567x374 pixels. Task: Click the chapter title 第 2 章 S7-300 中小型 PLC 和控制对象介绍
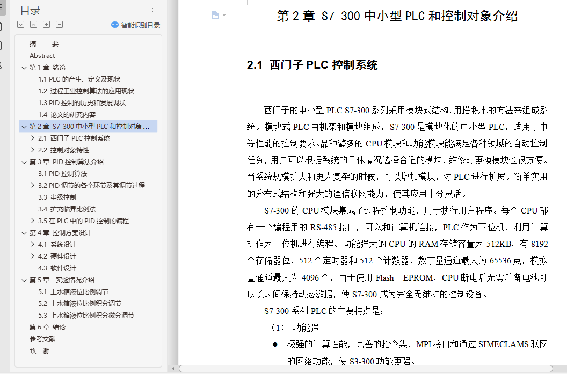pos(397,16)
